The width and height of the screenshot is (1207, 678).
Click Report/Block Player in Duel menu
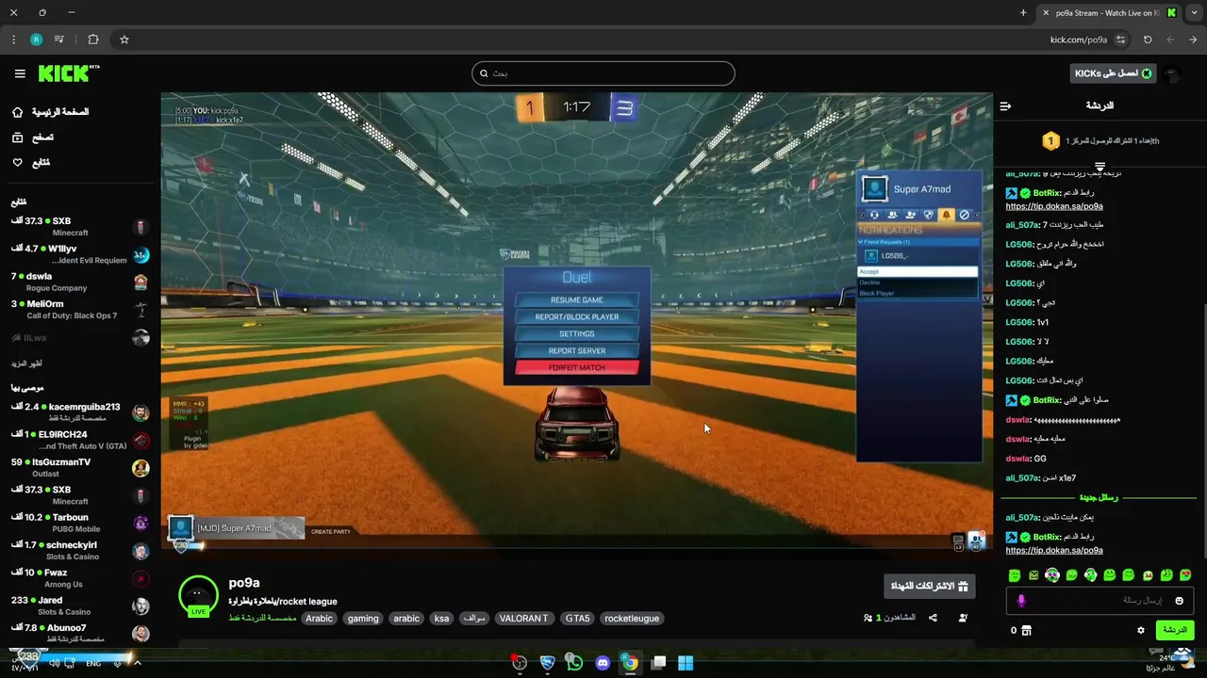click(577, 316)
